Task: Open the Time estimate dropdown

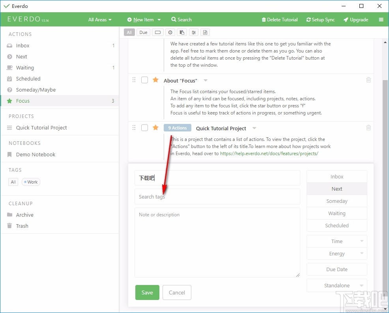Action: point(337,241)
